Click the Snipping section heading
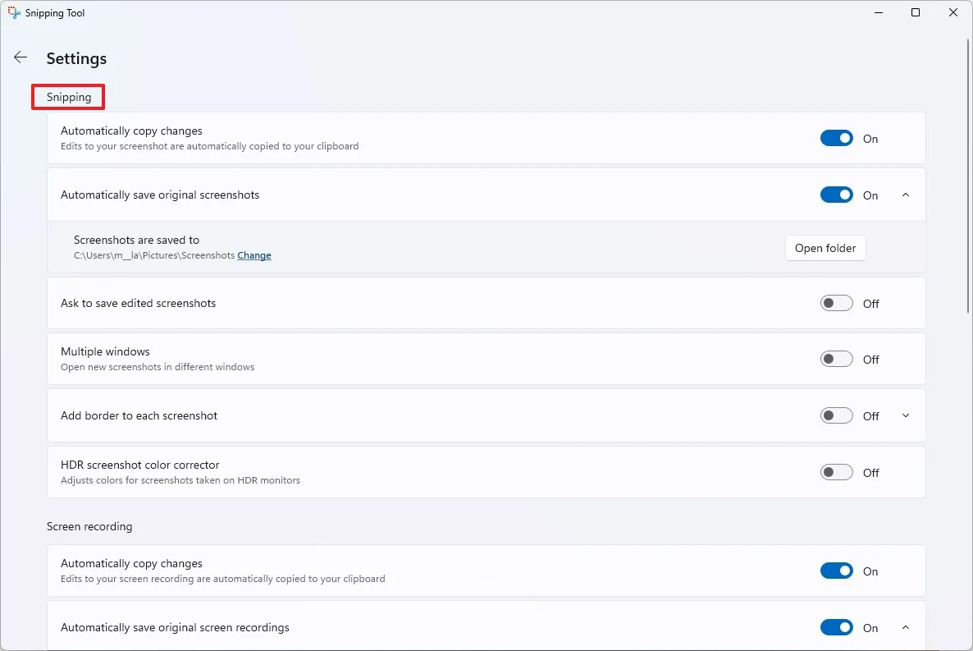The height and width of the screenshot is (651, 973). [x=69, y=97]
